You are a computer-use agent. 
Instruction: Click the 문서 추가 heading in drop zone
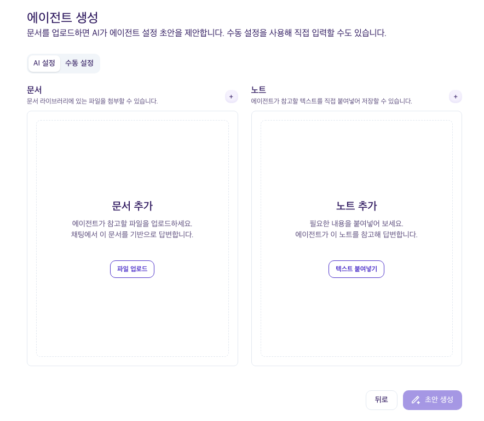coord(132,206)
